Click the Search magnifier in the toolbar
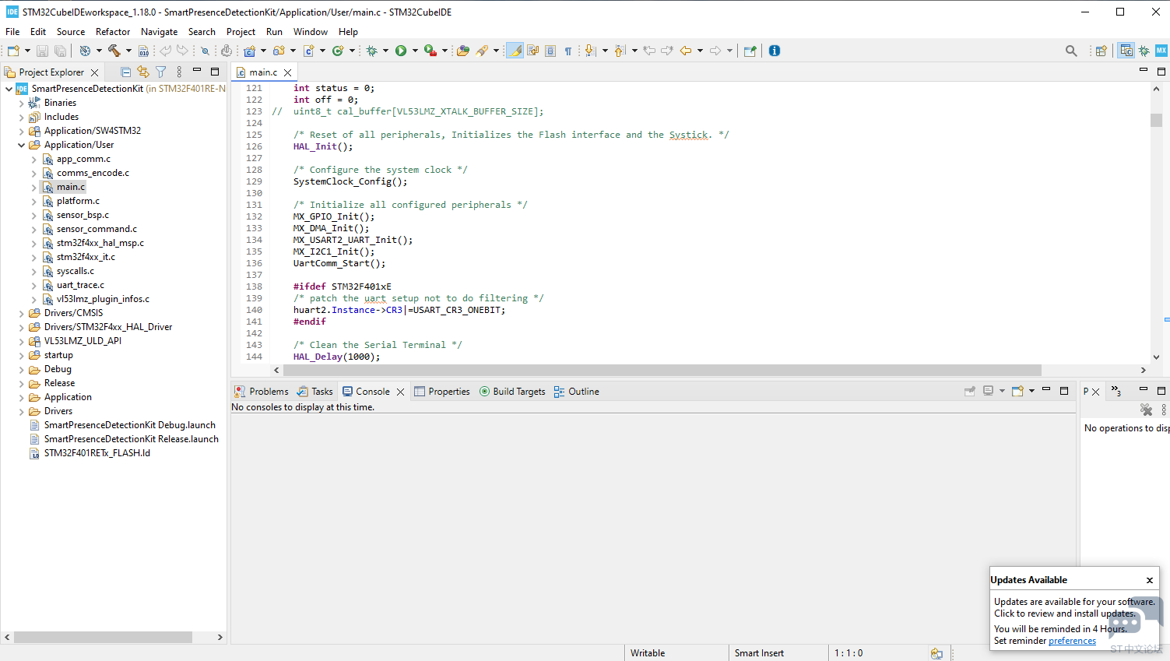The image size is (1170, 661). [1071, 51]
